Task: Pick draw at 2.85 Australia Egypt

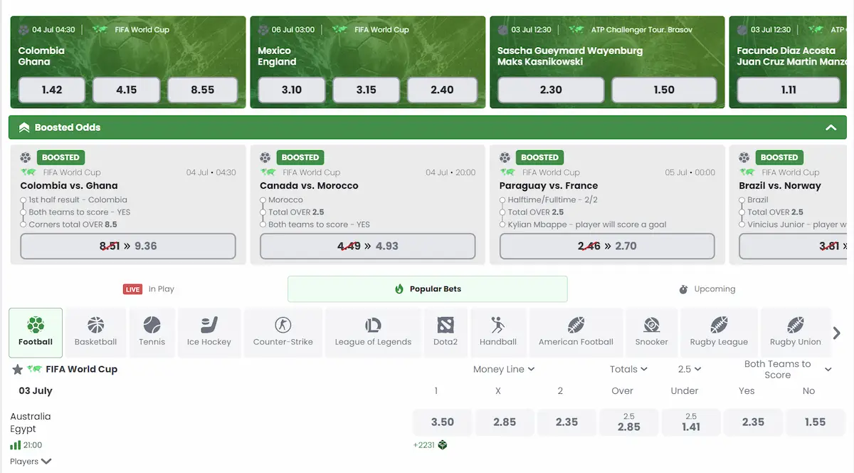Action: pyautogui.click(x=505, y=422)
